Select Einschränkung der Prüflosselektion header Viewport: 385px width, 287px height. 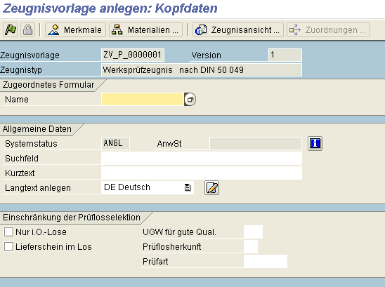point(72,218)
